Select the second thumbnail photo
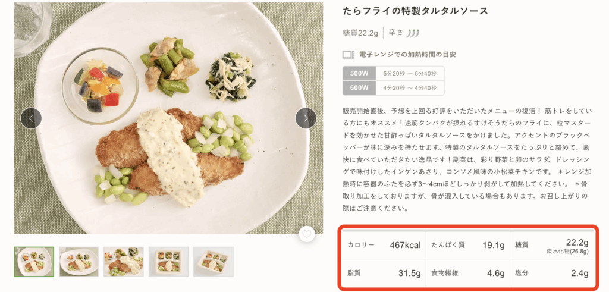609x292 pixels. click(79, 262)
